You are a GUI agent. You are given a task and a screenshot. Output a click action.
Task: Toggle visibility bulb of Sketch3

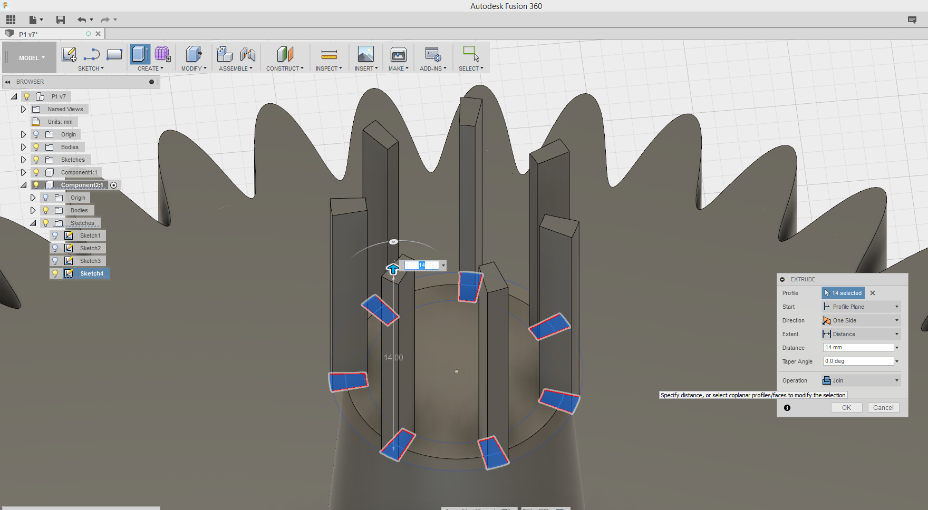click(x=55, y=261)
